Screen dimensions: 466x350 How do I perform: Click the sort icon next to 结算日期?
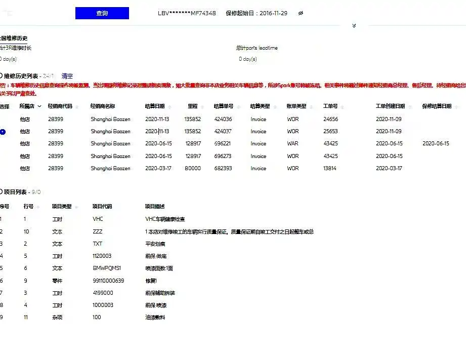(170, 107)
